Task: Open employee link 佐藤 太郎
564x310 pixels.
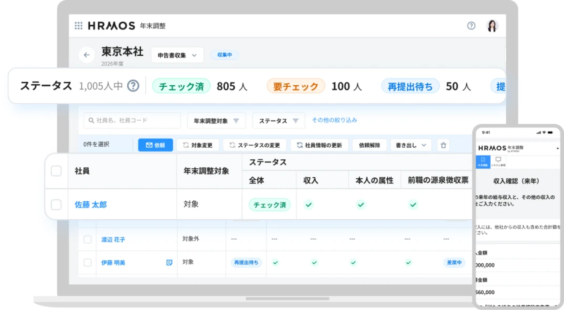Action: [x=91, y=204]
